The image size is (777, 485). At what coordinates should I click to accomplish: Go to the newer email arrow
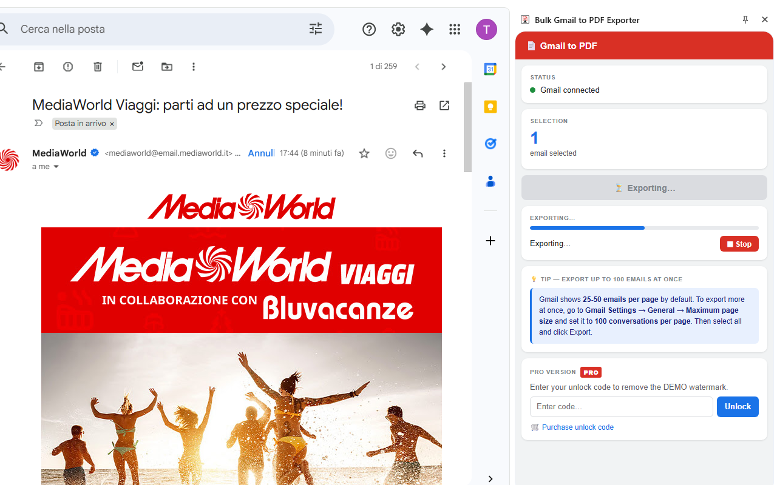[x=417, y=67]
